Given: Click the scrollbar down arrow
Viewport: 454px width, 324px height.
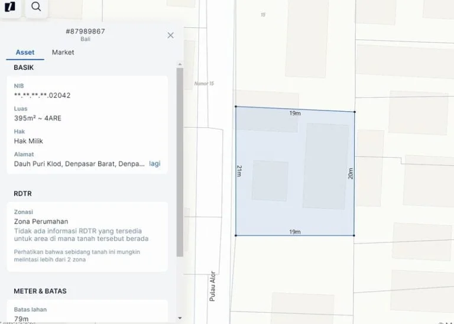Looking at the screenshot, I should click(x=180, y=318).
